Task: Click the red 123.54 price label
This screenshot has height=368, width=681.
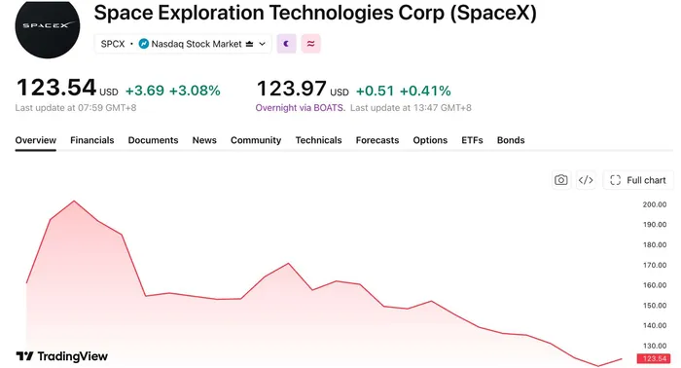Action: pyautogui.click(x=654, y=358)
